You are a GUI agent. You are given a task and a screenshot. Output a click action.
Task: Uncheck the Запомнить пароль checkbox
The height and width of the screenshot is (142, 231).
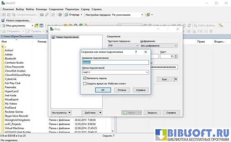pos(85,78)
